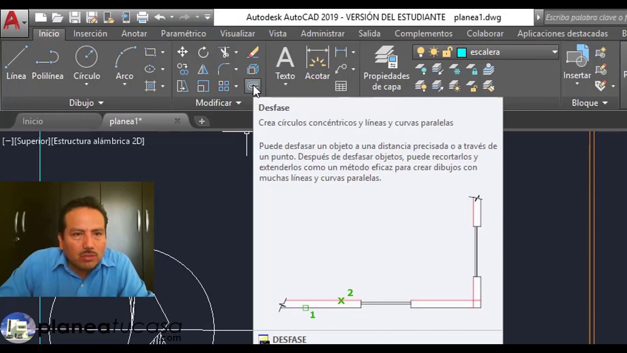Open the Array tool dropdown arrow
627x353 pixels.
pos(236,86)
